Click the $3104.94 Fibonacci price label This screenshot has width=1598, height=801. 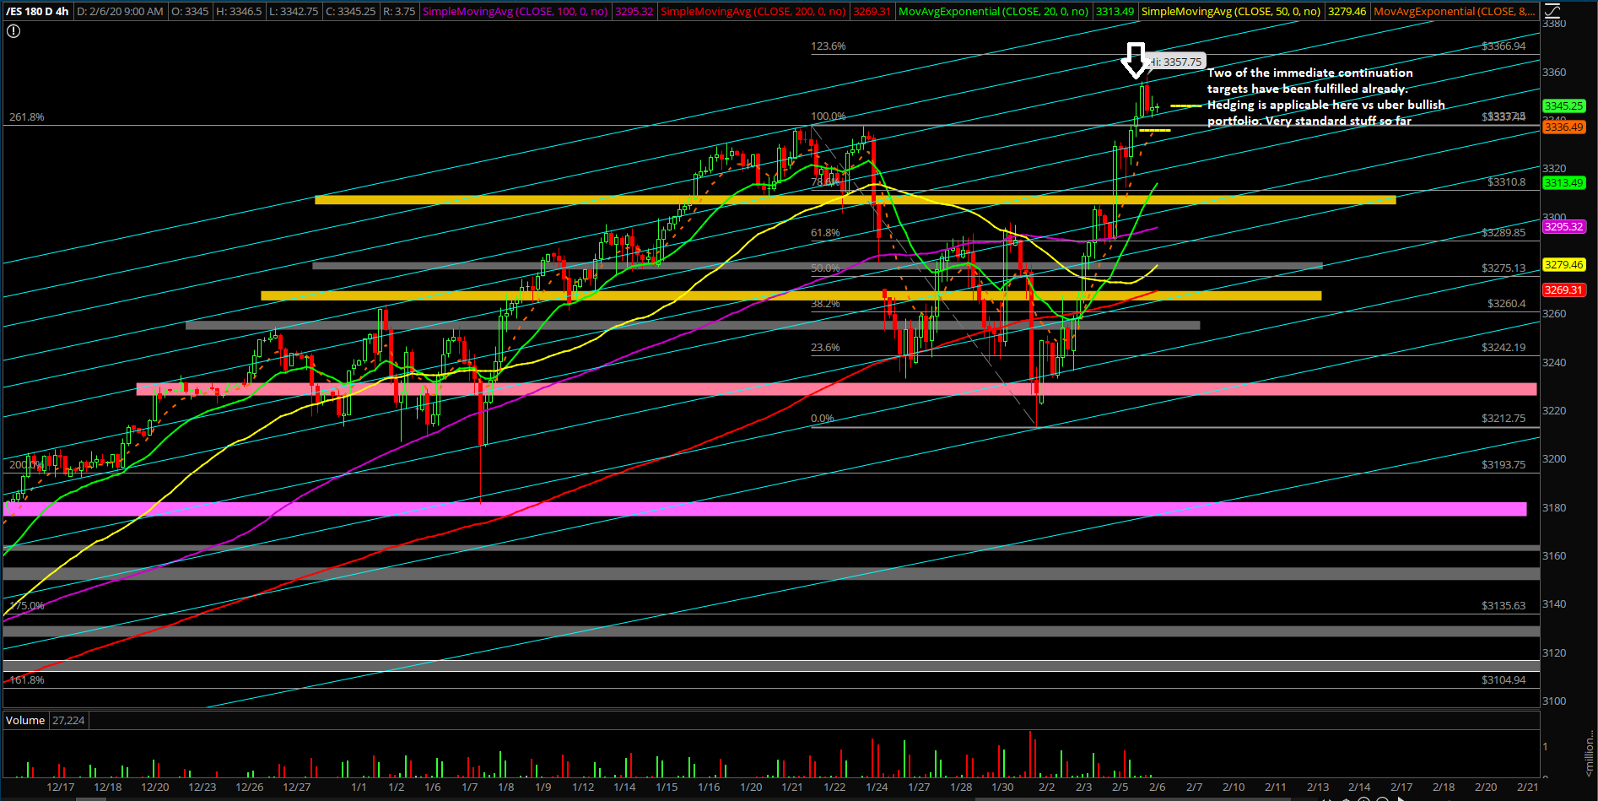tap(1504, 680)
